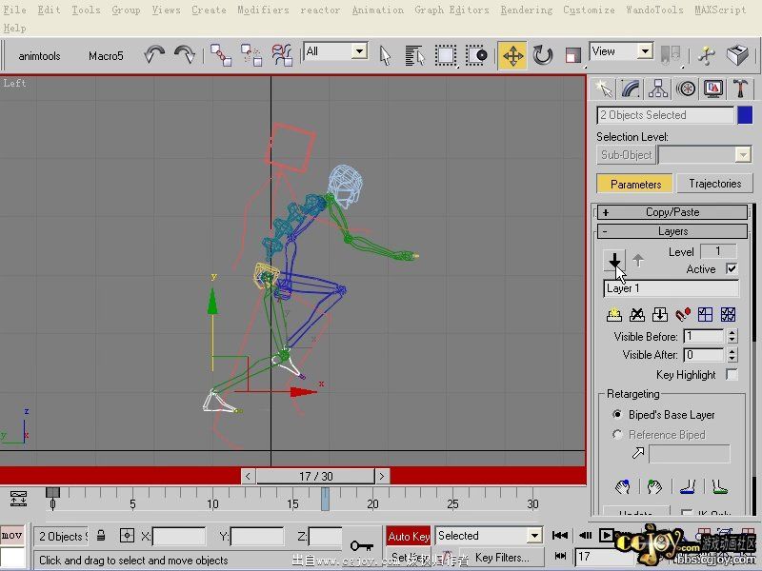762x571 pixels.
Task: Activate the Select Object arrow tool
Action: (x=385, y=55)
